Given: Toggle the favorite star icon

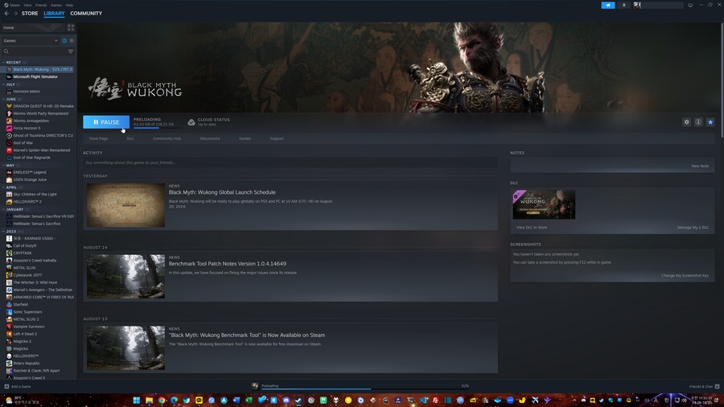Looking at the screenshot, I should tap(710, 122).
